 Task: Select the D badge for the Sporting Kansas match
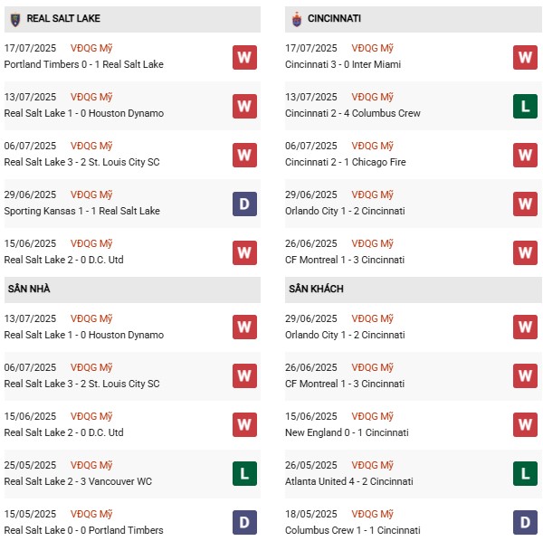pyautogui.click(x=244, y=204)
